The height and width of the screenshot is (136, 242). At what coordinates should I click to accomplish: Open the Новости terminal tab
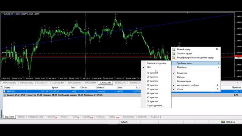[x=52, y=117]
